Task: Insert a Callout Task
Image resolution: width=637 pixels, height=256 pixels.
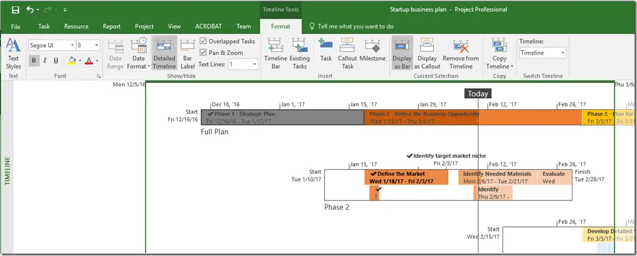Action: (348, 54)
